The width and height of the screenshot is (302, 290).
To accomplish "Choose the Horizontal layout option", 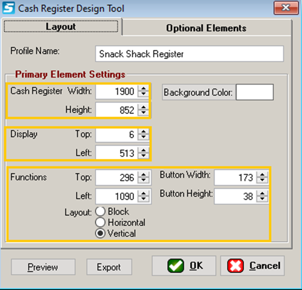I will tap(101, 222).
